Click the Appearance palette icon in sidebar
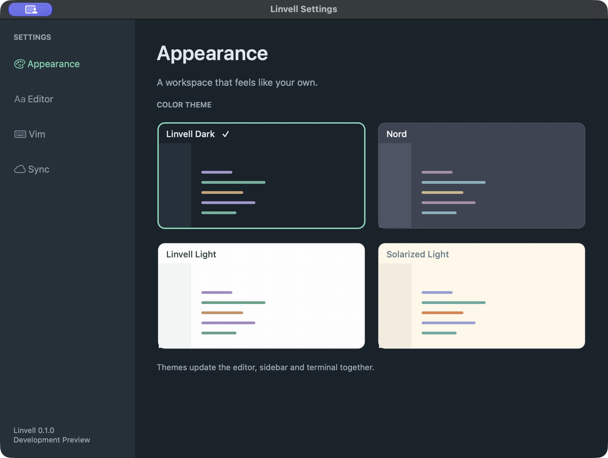 click(20, 64)
